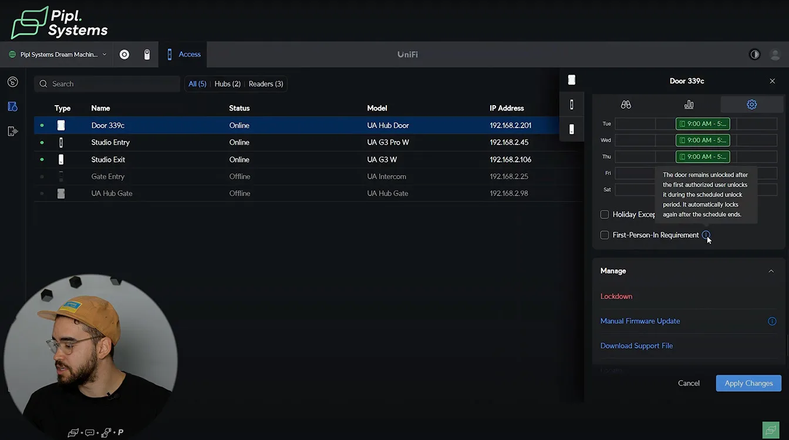Open the Pipl Systems Dream Machine site dropdown

pyautogui.click(x=58, y=55)
